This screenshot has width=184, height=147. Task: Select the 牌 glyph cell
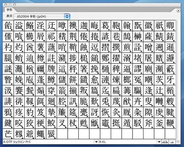pos(52,69)
